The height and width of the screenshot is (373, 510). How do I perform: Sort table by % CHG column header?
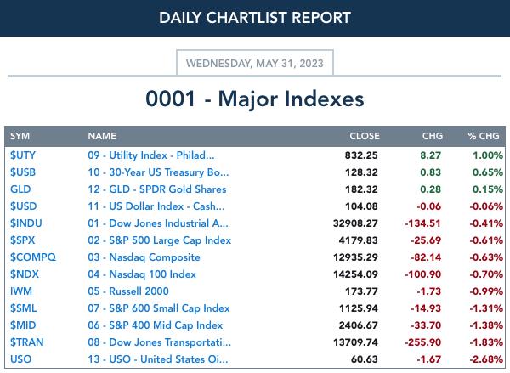click(x=484, y=136)
